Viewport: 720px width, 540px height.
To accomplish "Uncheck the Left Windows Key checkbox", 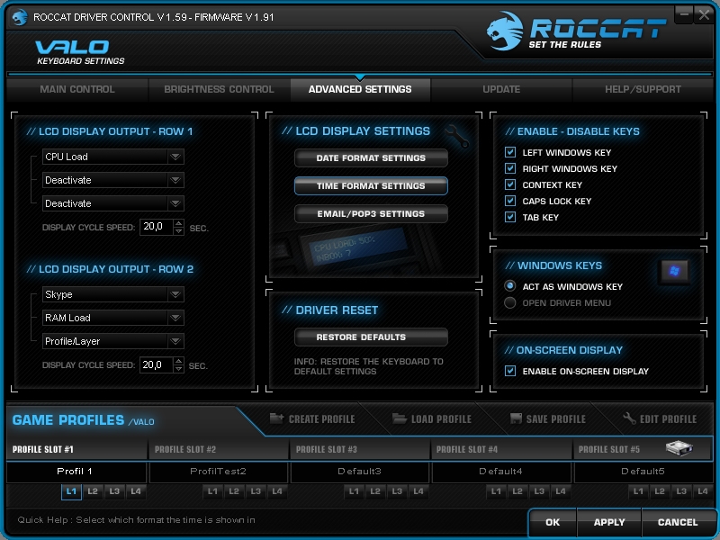I will tap(510, 152).
